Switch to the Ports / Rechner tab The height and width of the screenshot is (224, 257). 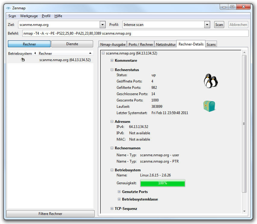141,44
